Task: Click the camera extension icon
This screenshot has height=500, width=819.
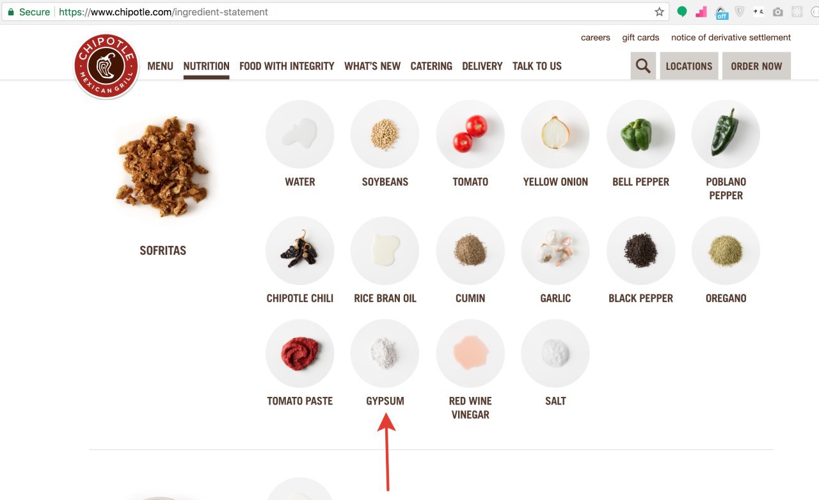Action: point(777,12)
